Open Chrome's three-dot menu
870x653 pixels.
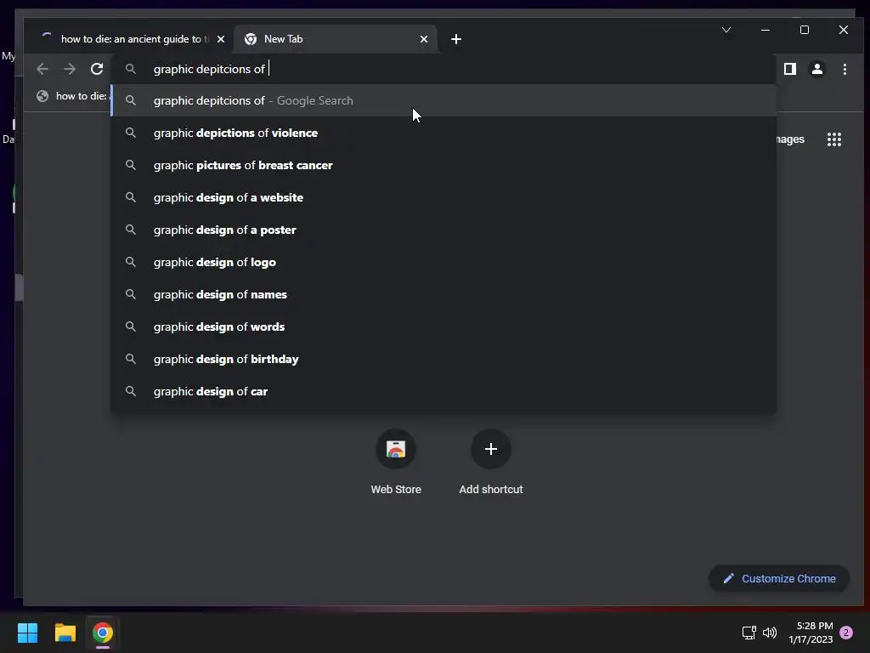click(845, 69)
